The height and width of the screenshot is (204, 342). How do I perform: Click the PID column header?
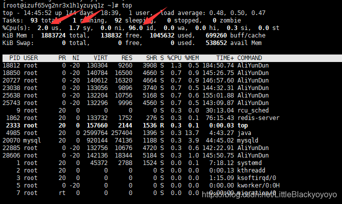point(15,58)
